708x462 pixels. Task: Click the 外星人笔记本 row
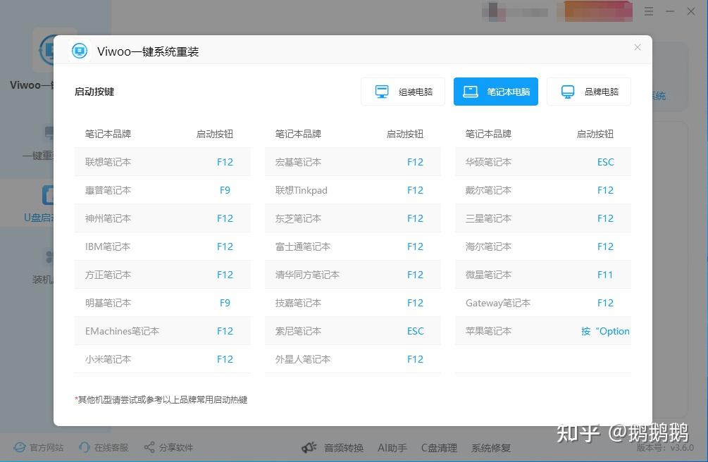coord(353,359)
